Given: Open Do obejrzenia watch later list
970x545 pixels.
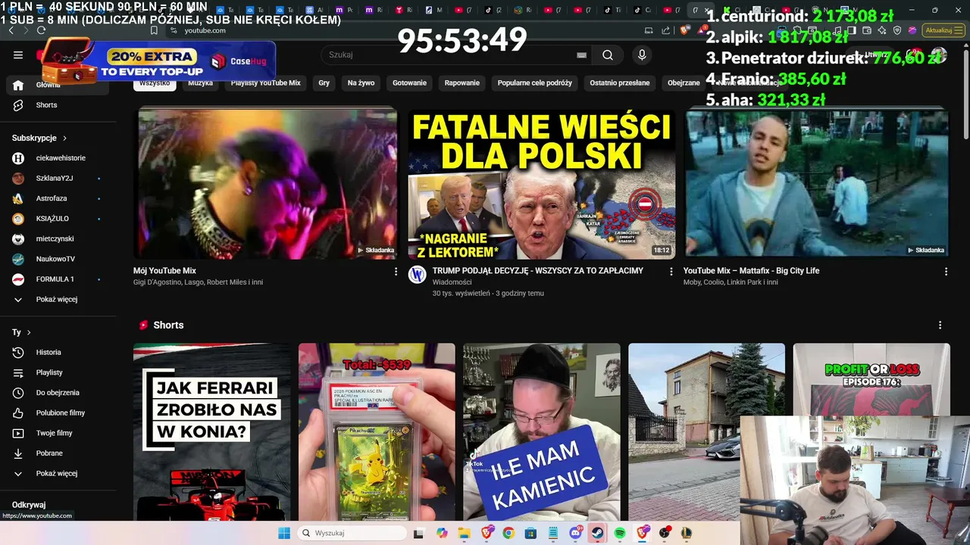Looking at the screenshot, I should (58, 393).
